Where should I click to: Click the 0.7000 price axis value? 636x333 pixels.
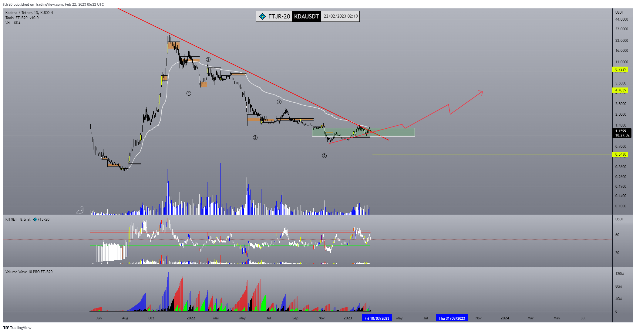click(621, 147)
